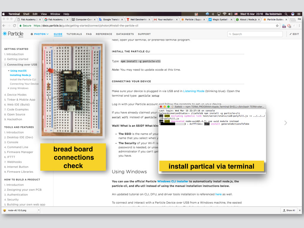This screenshot has width=304, height=228.
Task: Open node-v6.10.0.pkg download options arrow
Action: (39, 210)
